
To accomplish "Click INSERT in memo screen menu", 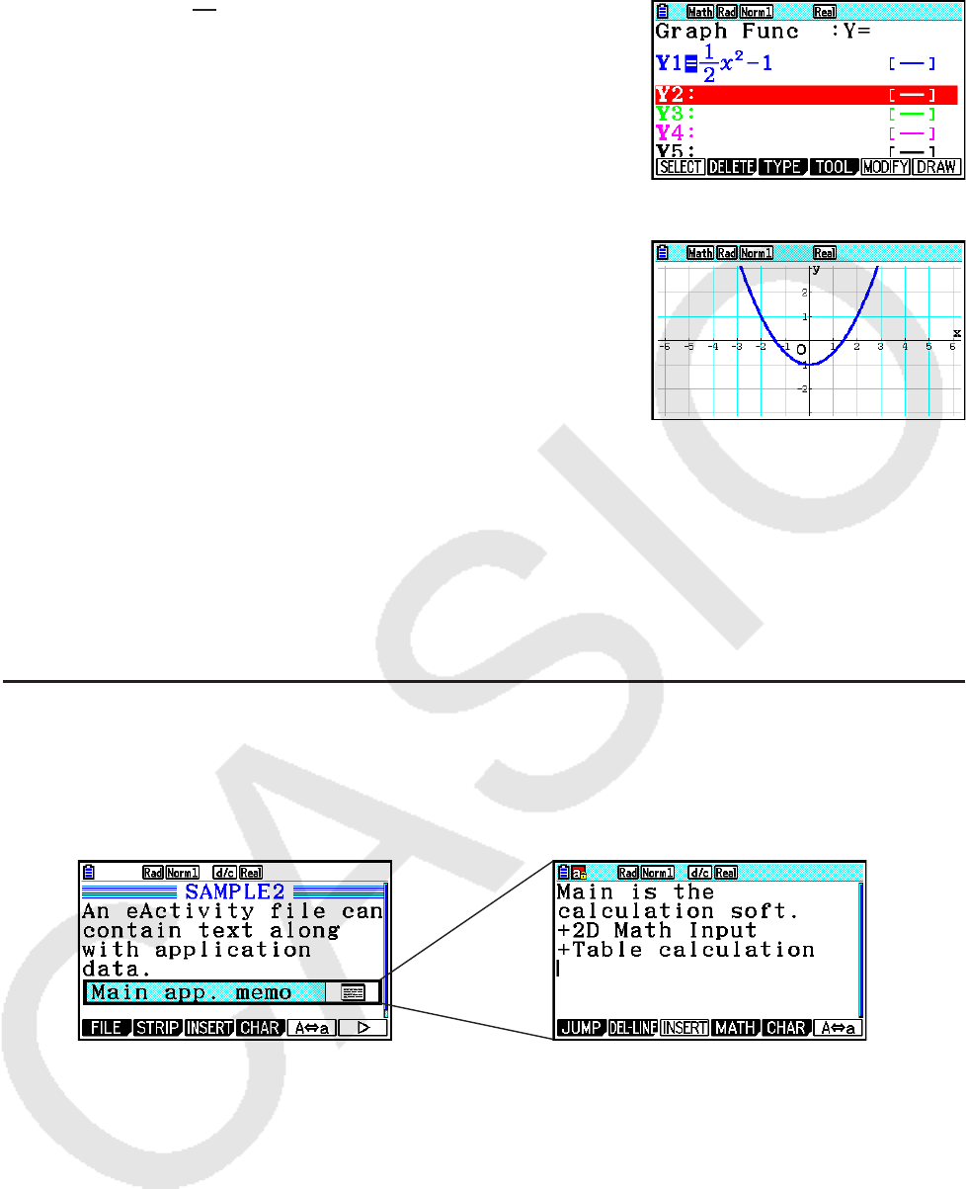I will 684,1028.
